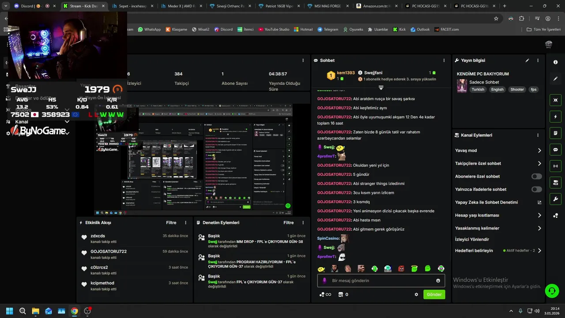Click the lightning bolt sidebar icon
This screenshot has width=565, height=318.
click(555, 117)
